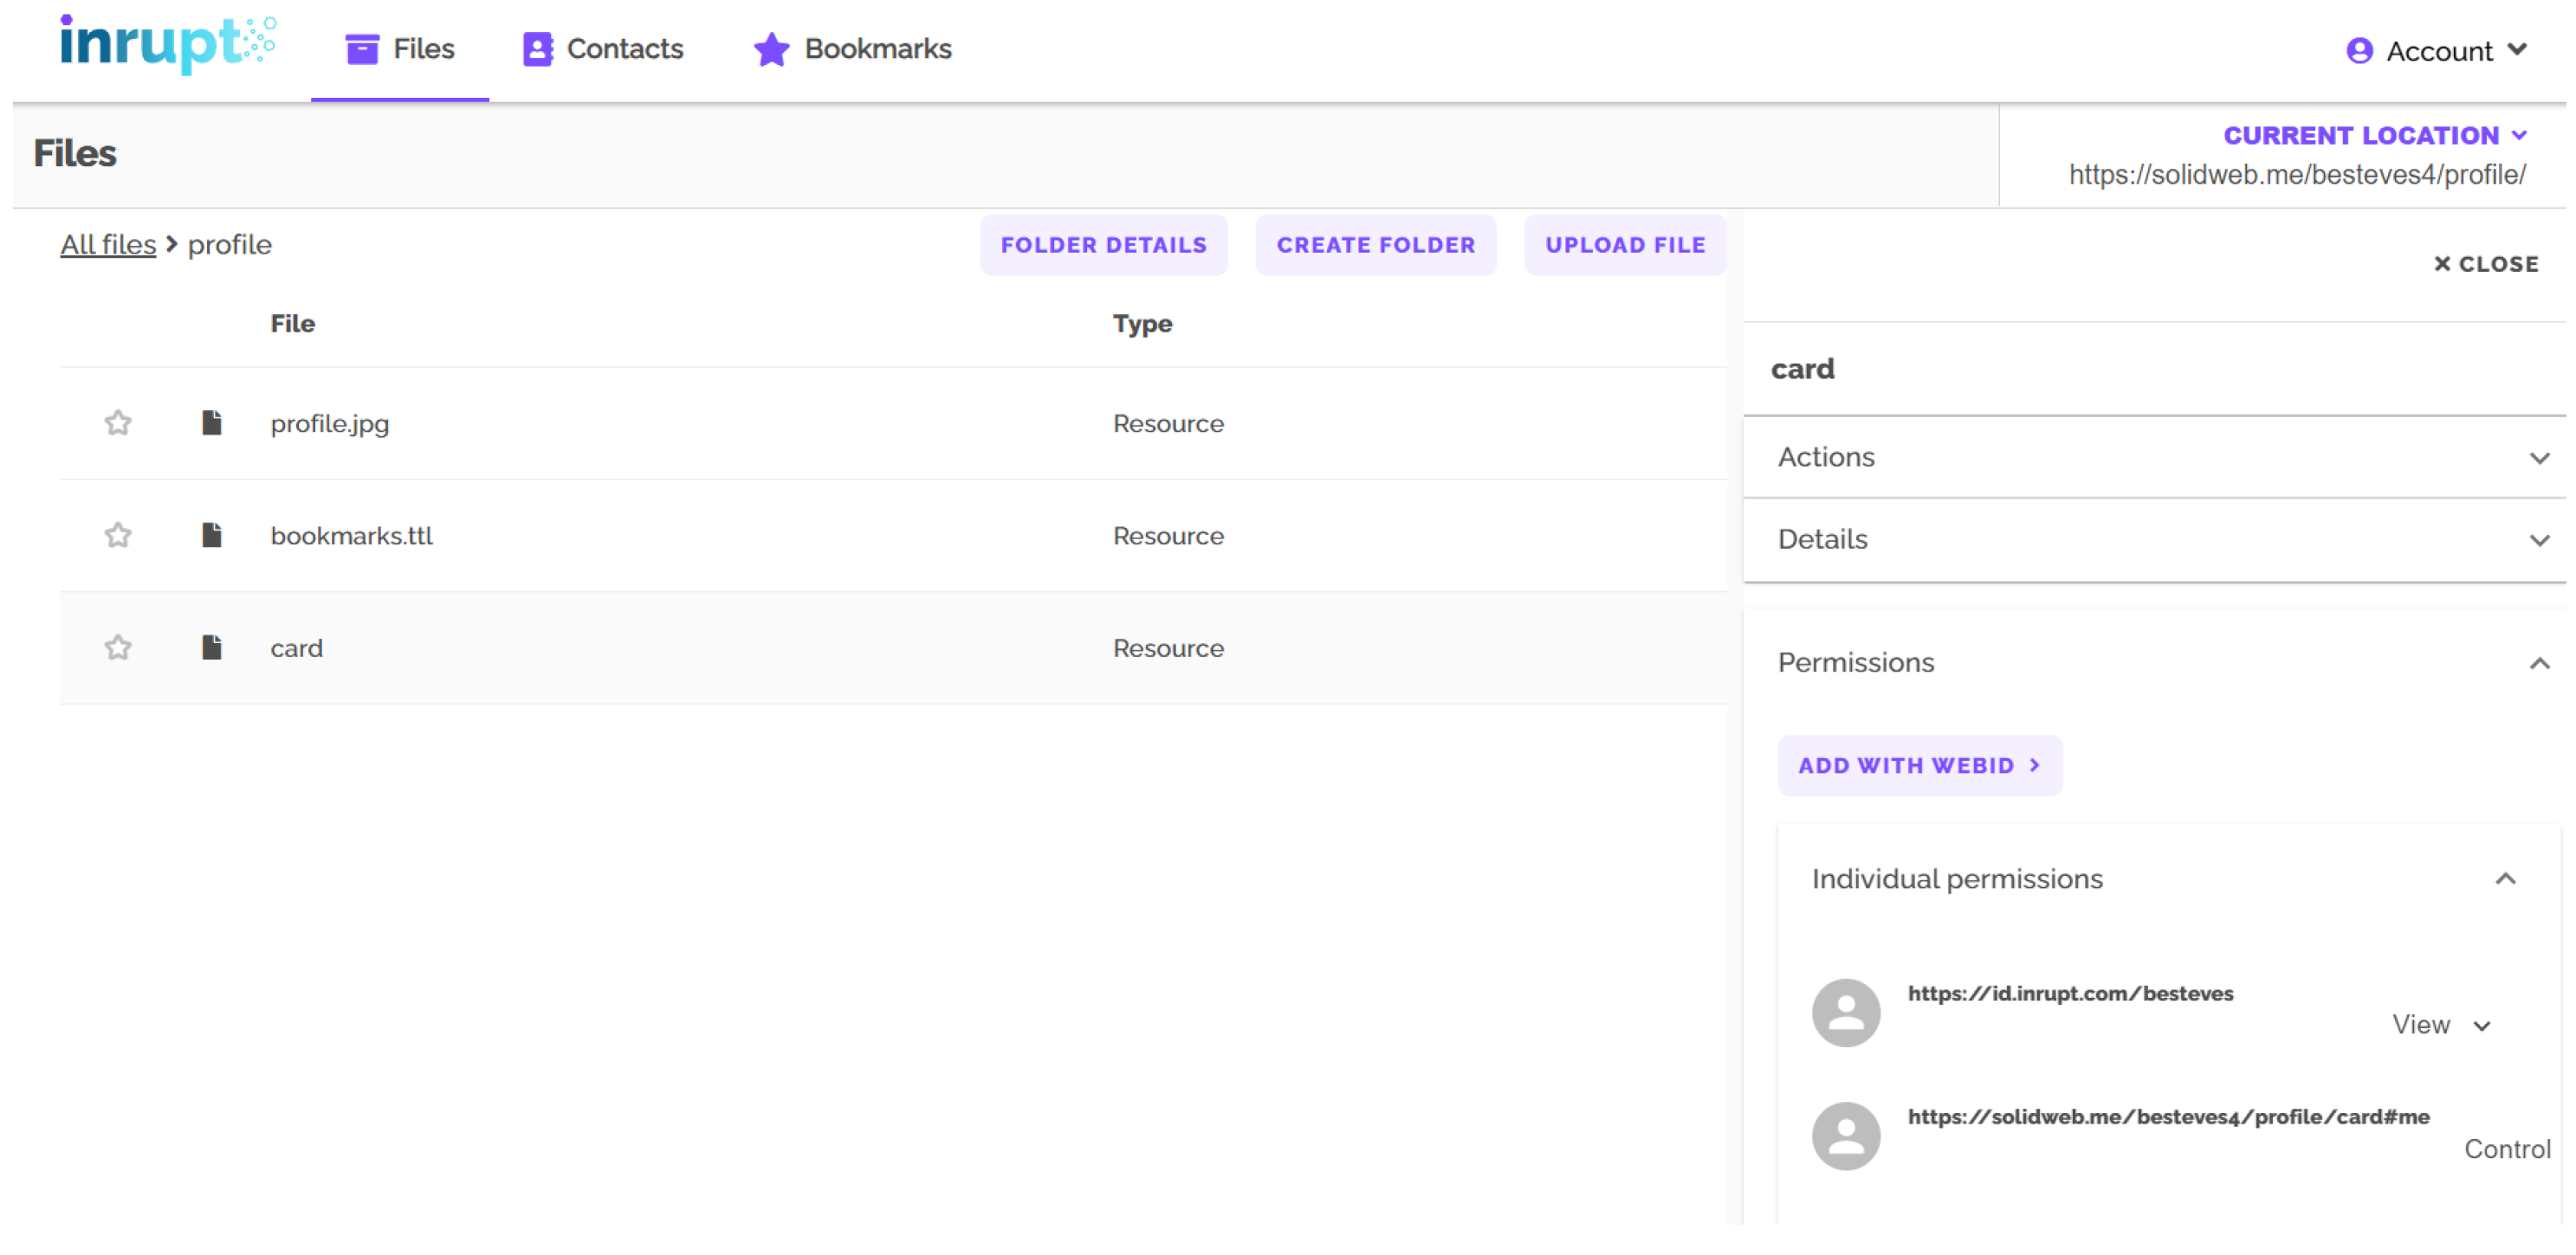
Task: Switch to the Bookmarks tab
Action: click(x=852, y=49)
